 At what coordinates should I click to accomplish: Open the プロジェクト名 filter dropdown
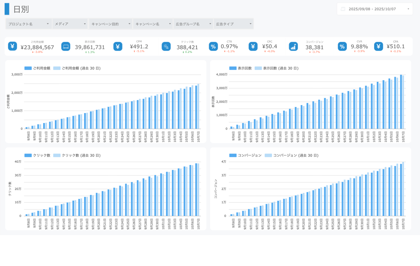pyautogui.click(x=28, y=24)
